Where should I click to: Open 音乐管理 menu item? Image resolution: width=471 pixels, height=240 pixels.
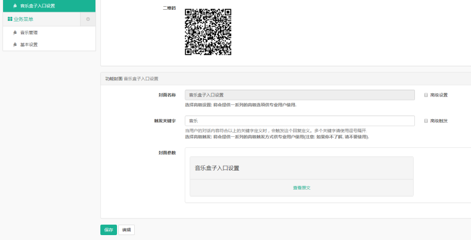coord(29,33)
